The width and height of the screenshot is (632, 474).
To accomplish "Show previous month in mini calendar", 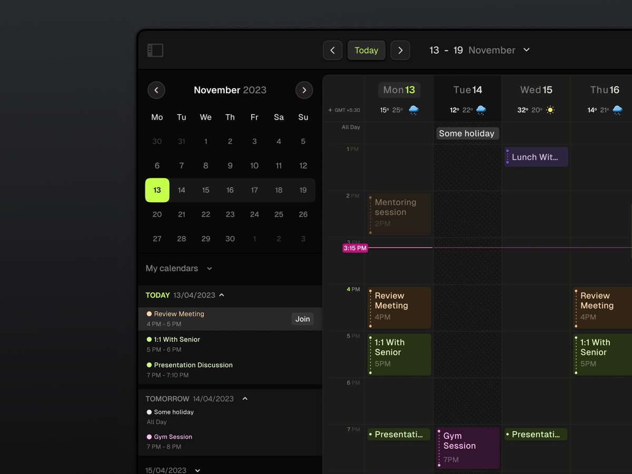I will (156, 90).
